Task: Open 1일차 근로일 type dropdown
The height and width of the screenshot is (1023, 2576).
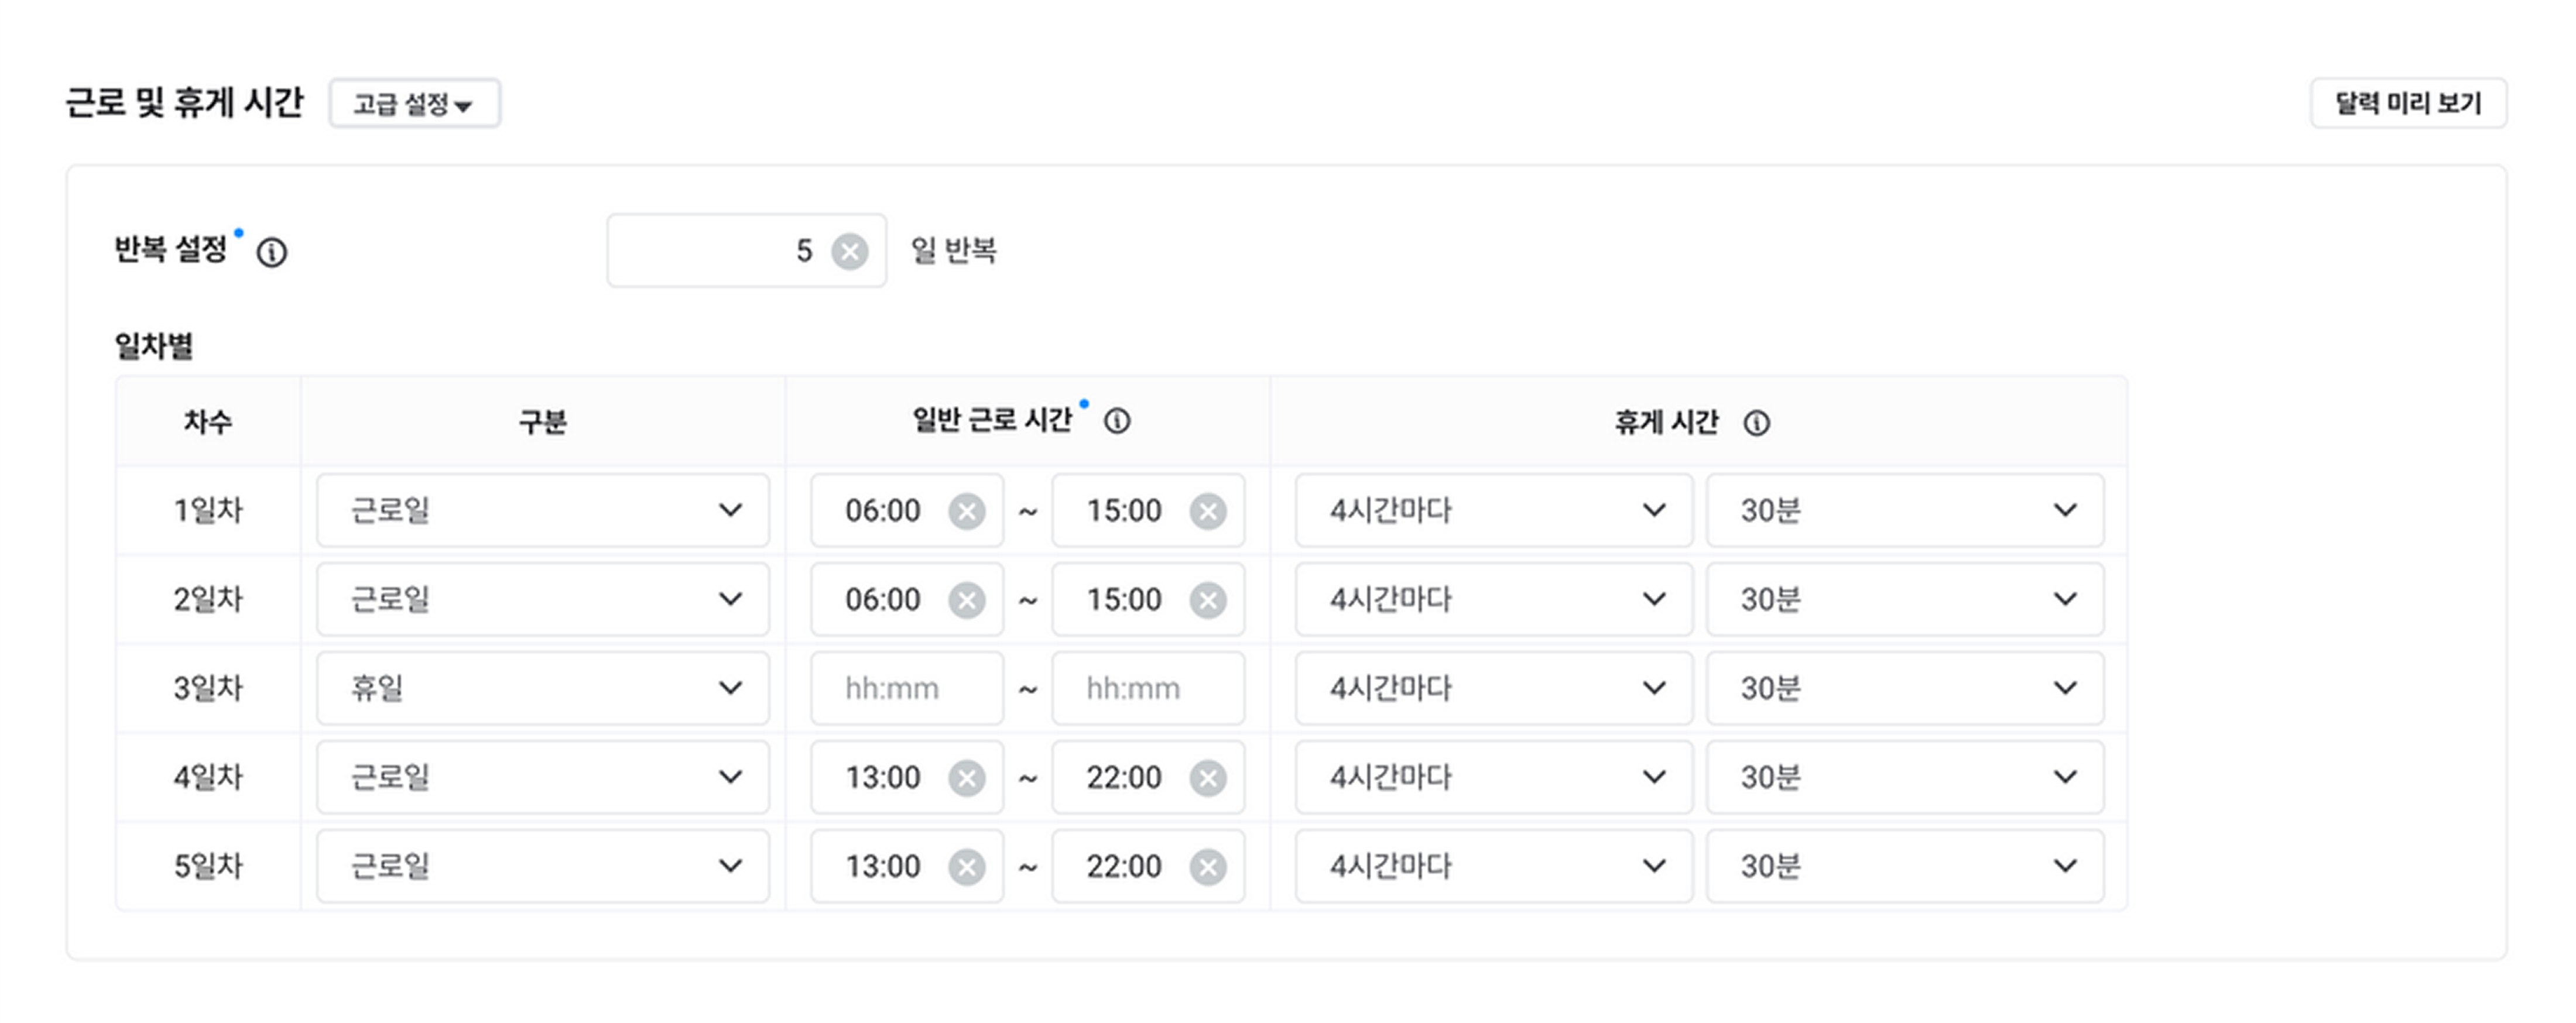Action: point(543,510)
